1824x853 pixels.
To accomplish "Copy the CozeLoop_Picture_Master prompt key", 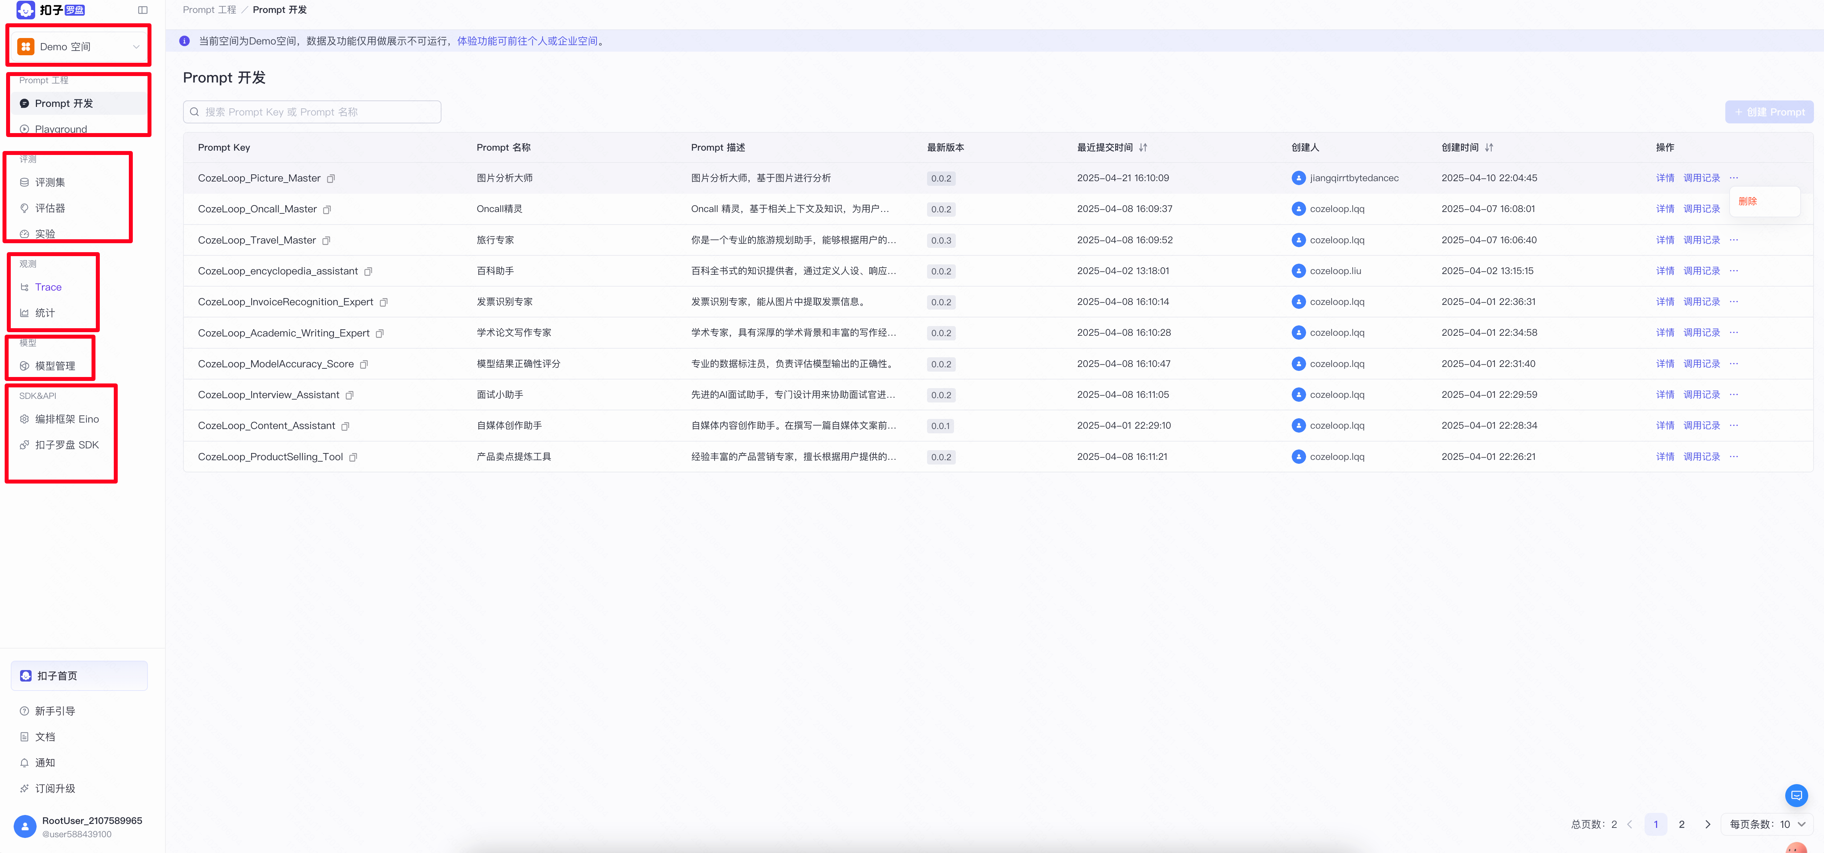I will [331, 178].
